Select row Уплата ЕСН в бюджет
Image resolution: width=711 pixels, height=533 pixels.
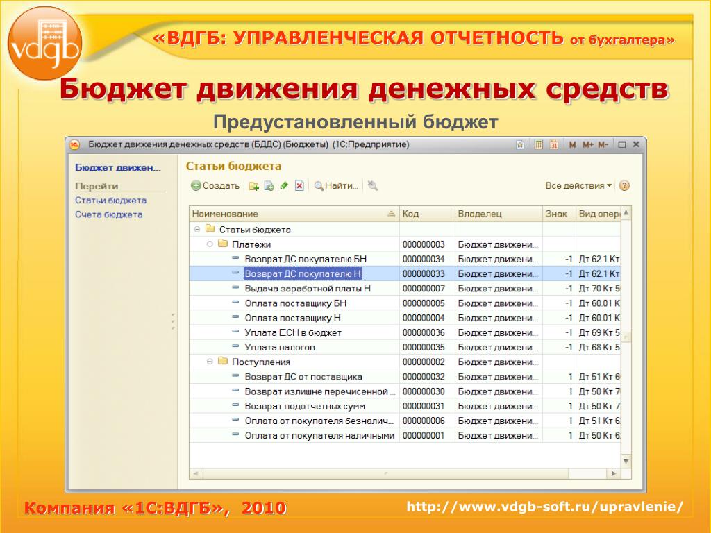(x=405, y=332)
